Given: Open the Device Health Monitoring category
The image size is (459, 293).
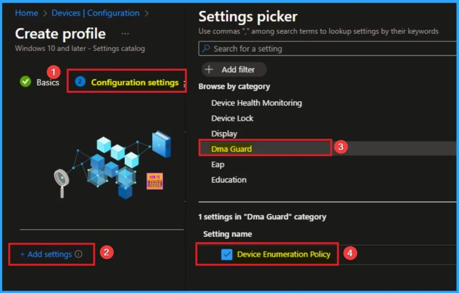Looking at the screenshot, I should click(256, 103).
